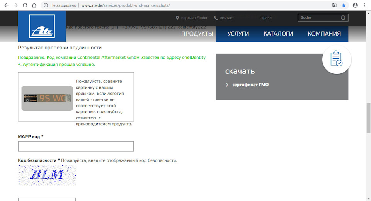The width and height of the screenshot is (371, 201).
Task: Click the browser forward arrow
Action: click(15, 5)
